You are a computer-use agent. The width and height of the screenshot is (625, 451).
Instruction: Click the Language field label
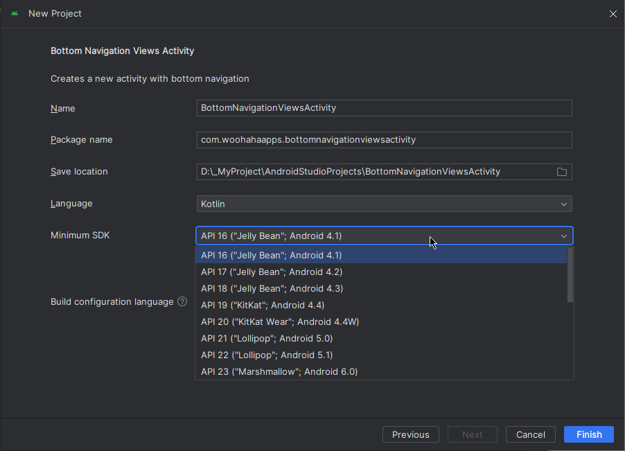[x=71, y=203]
